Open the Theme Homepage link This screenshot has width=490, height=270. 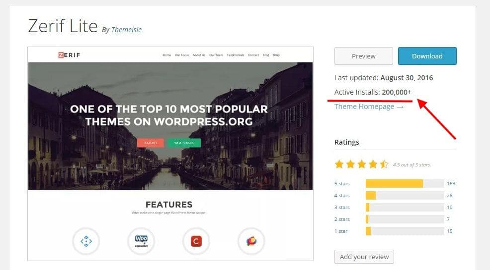(369, 107)
